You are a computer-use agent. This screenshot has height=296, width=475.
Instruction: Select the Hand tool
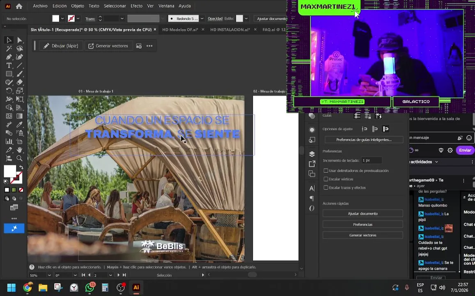[20, 150]
